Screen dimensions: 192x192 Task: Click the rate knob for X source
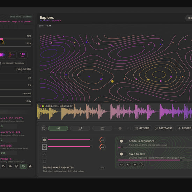(102, 147)
